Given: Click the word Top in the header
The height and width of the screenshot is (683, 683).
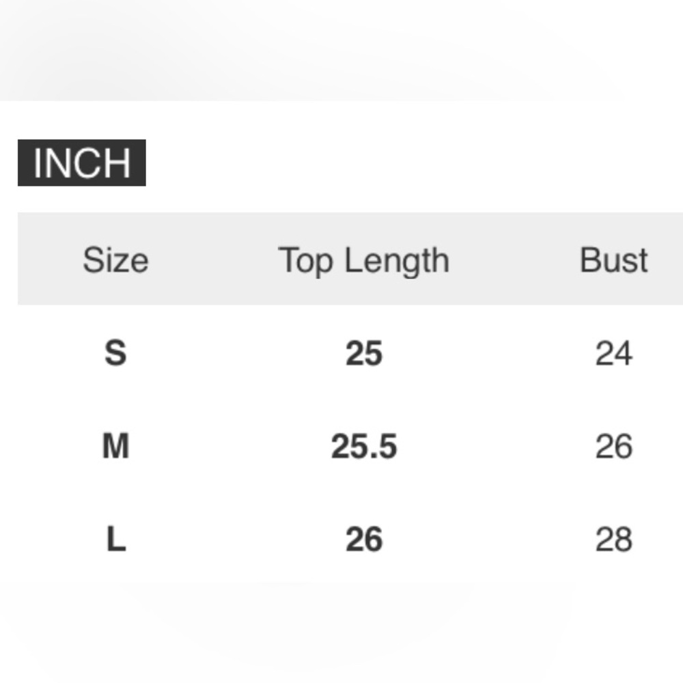Looking at the screenshot, I should pyautogui.click(x=305, y=261).
